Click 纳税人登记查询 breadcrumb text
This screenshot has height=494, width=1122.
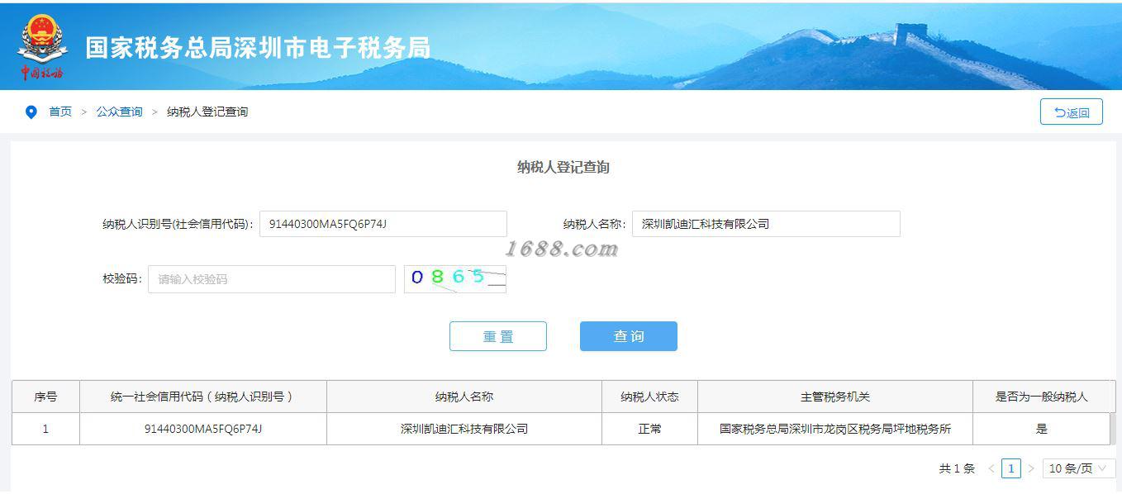click(207, 112)
